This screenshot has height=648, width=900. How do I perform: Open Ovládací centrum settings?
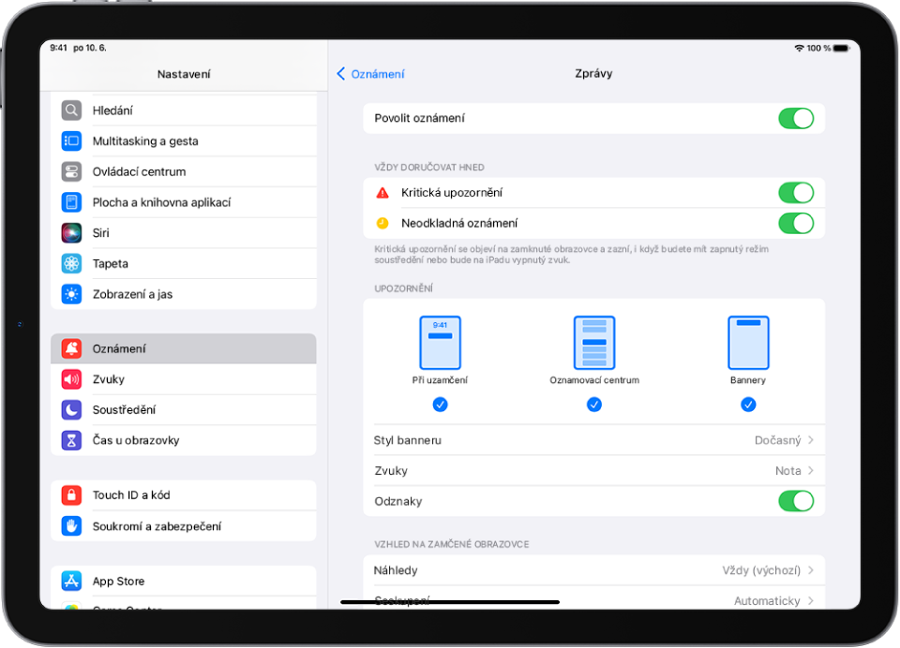[x=184, y=171]
